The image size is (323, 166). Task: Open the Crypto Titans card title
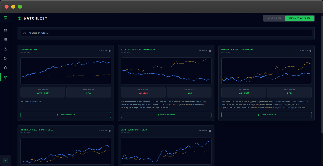pyautogui.click(x=29, y=50)
